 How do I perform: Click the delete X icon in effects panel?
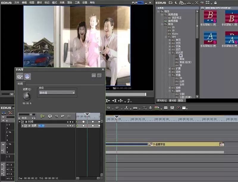pyautogui.click(x=197, y=3)
